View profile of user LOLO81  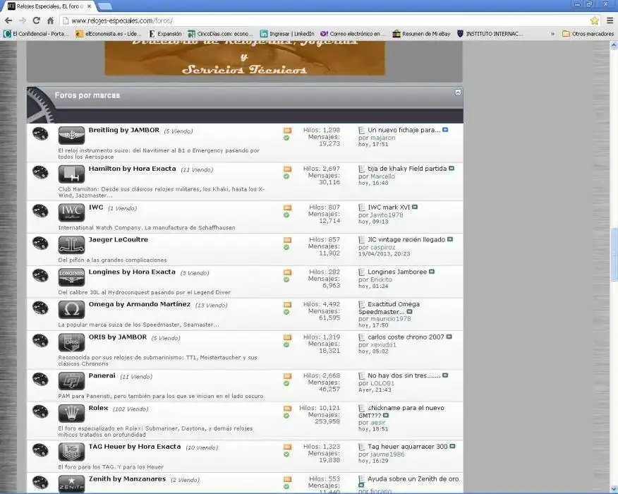pos(382,383)
